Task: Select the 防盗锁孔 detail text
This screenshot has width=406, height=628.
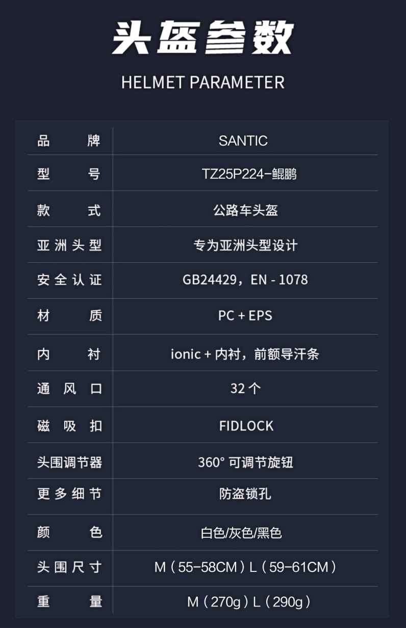Action: pos(245,494)
